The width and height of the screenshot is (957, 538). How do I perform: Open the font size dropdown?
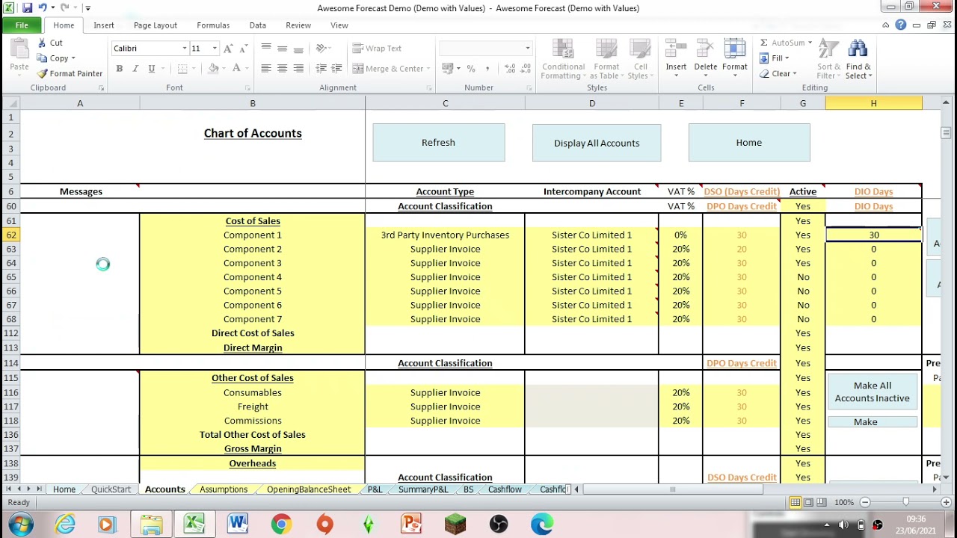215,49
